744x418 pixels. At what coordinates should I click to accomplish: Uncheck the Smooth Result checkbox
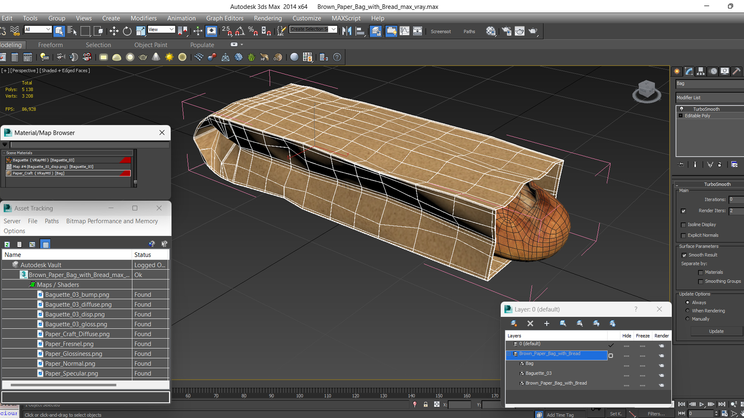pyautogui.click(x=684, y=255)
